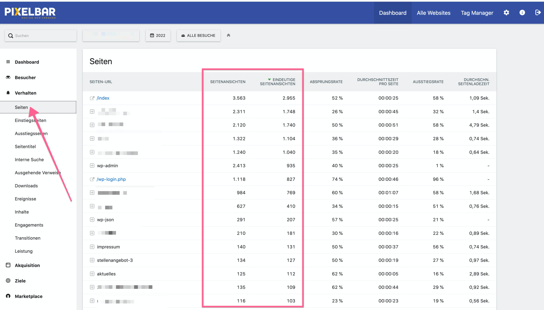Image resolution: width=544 pixels, height=310 pixels.
Task: Collapse the top controls with double chevron
Action: point(228,35)
